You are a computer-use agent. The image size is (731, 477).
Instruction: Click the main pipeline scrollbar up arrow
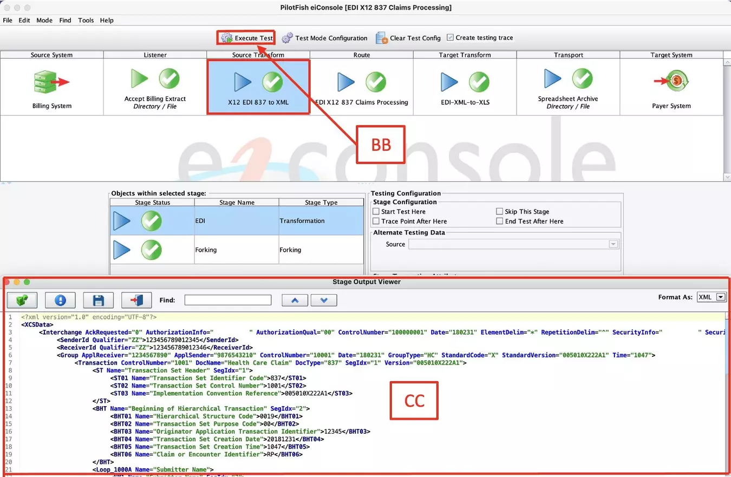click(x=727, y=62)
